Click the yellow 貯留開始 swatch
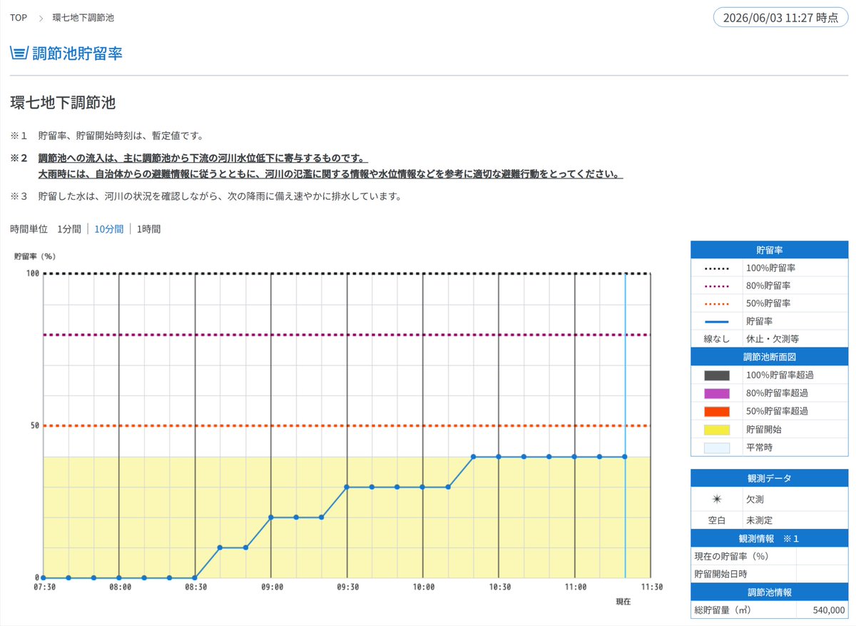 click(716, 430)
